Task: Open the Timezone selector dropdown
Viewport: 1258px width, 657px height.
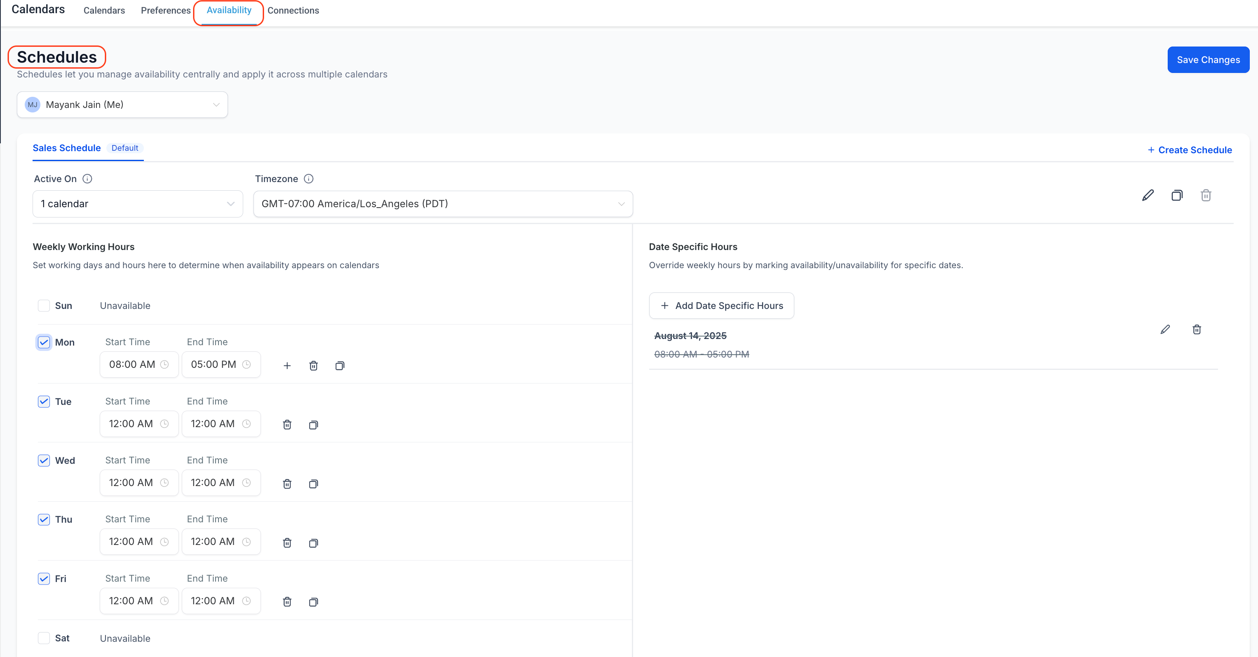Action: [443, 203]
